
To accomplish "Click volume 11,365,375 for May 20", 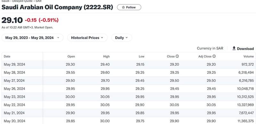I will tap(245, 121).
